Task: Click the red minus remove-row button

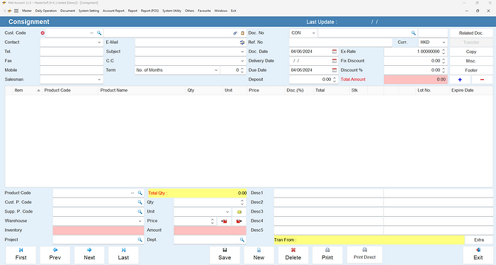Action: [482, 79]
